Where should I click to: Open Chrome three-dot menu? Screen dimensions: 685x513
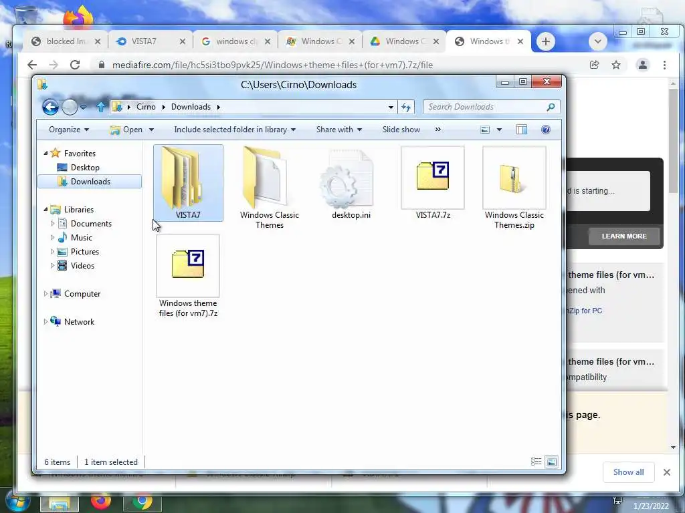[664, 65]
